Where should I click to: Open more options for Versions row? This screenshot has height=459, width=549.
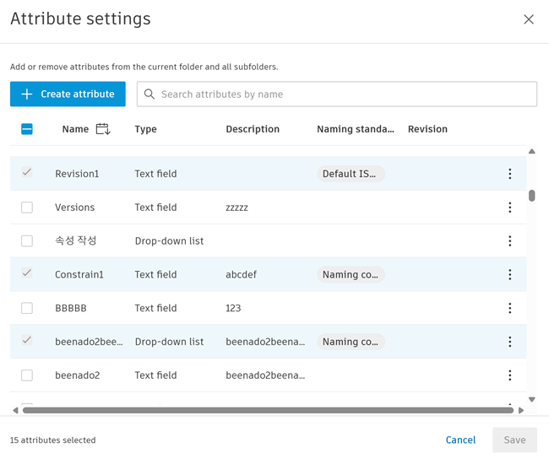tap(509, 208)
